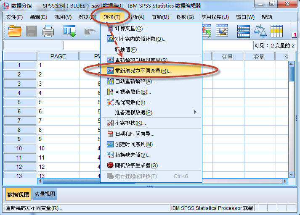Click the vertical scrollbar up arrow
The height and width of the screenshot is (215, 300).
[291, 64]
